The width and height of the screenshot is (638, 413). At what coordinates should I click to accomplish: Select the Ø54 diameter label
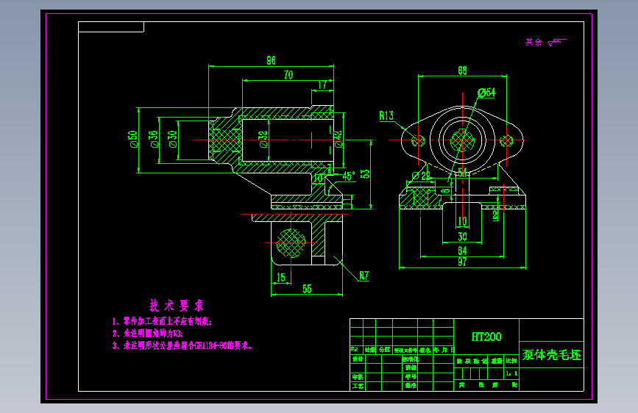pyautogui.click(x=486, y=93)
